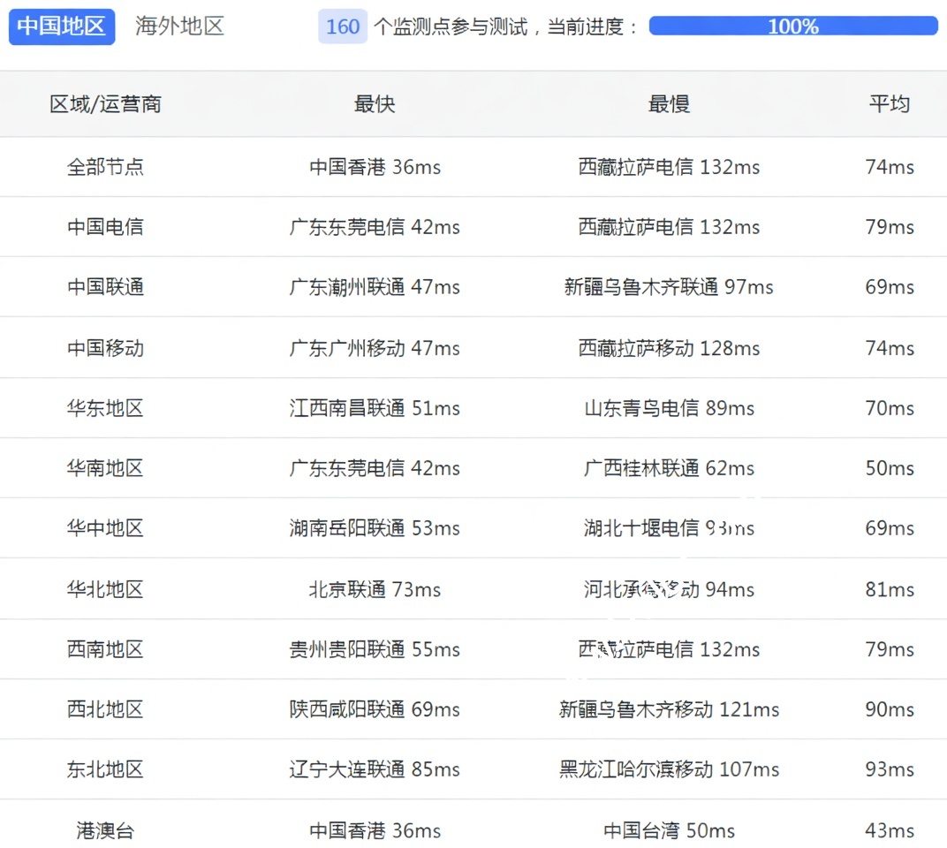Screen dimensions: 947x848
Task: Click 北京联通 73ms fastest entry
Action: [x=375, y=589]
